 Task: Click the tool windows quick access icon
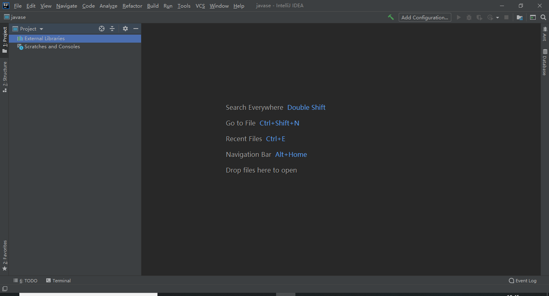pos(5,289)
